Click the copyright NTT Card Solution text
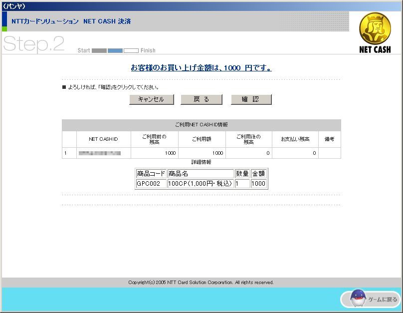Viewport: 403px width, 313px height. click(201, 283)
